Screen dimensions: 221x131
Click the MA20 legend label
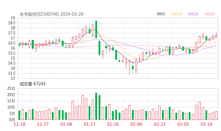pyautogui.click(x=193, y=14)
